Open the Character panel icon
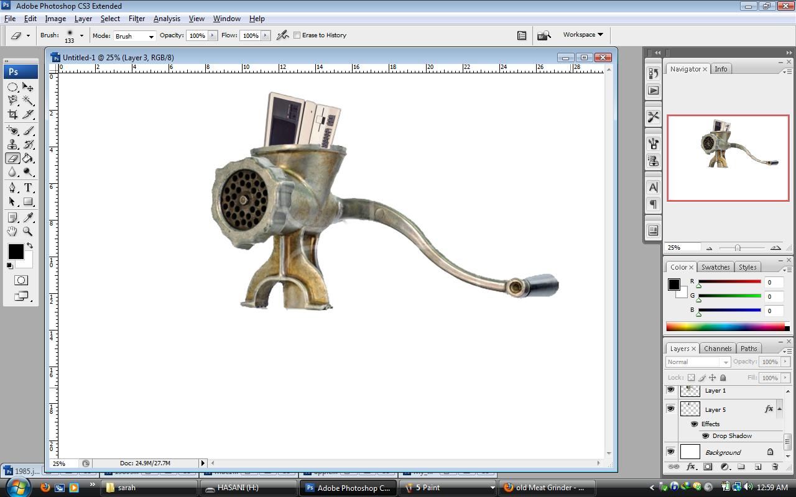This screenshot has height=497, width=796. click(653, 187)
